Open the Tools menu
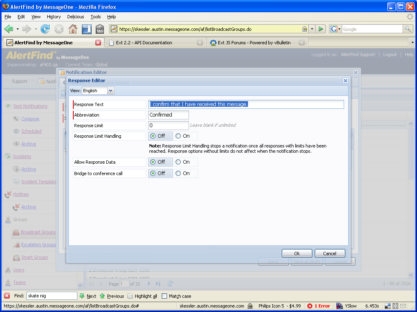417x312 pixels. point(95,17)
